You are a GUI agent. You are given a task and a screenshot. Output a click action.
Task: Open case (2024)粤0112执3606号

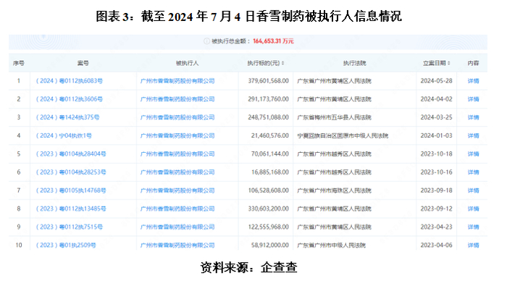pos(69,99)
